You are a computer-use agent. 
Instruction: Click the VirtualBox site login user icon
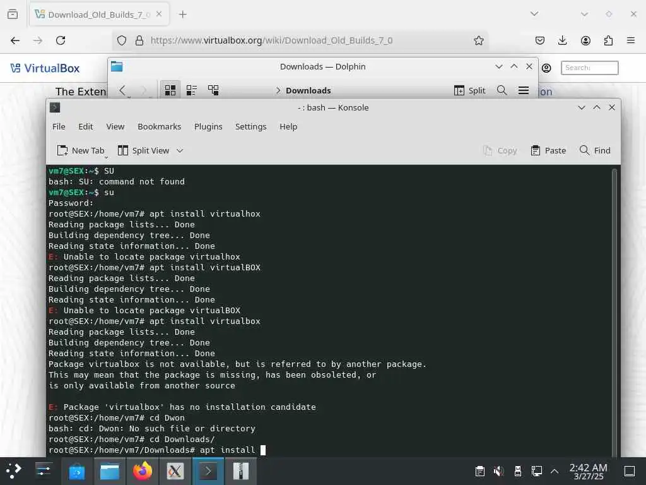[x=546, y=68]
